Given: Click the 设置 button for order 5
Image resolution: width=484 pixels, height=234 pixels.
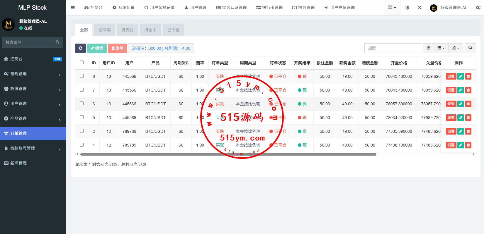Looking at the screenshot, I should pos(451,118).
